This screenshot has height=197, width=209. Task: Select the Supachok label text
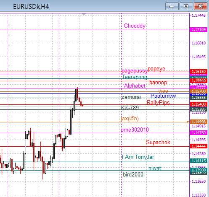tap(158, 142)
